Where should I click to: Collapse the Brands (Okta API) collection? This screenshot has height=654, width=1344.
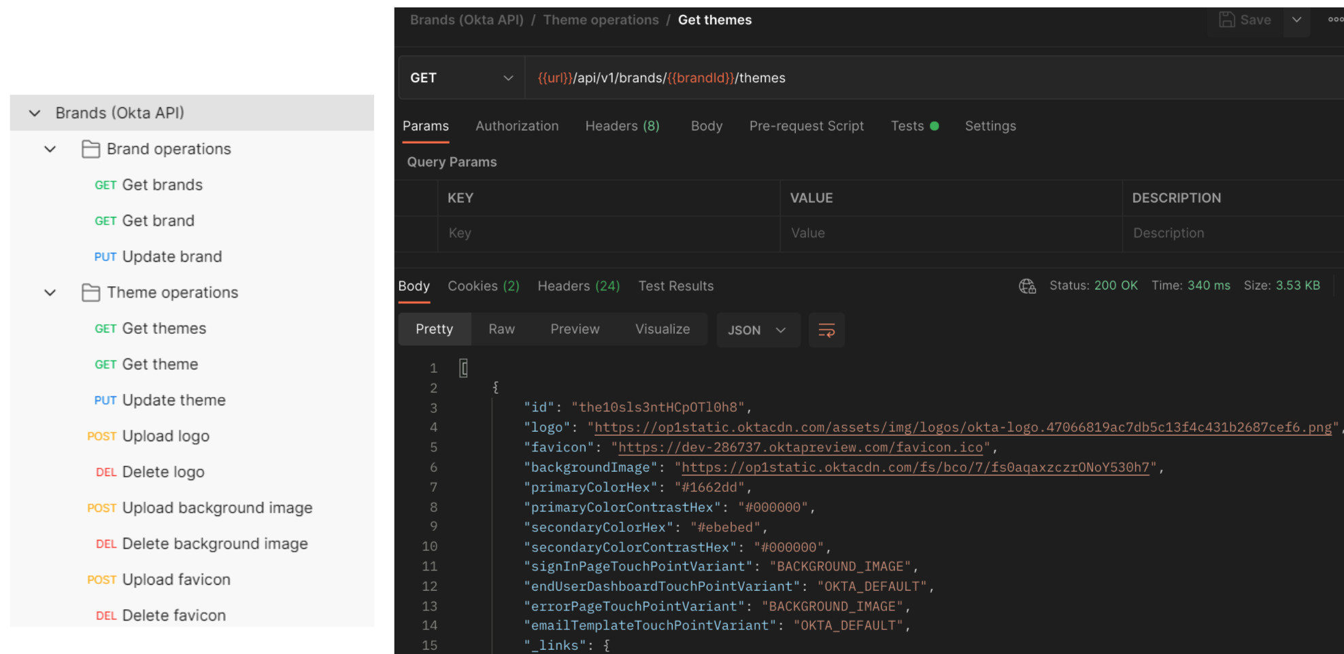(x=35, y=113)
